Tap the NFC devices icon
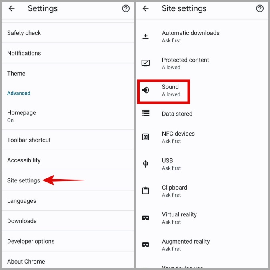The height and width of the screenshot is (270, 270). click(x=146, y=137)
